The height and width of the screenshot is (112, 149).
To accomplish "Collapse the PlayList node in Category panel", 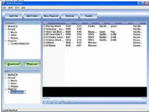I will pos(6,41).
